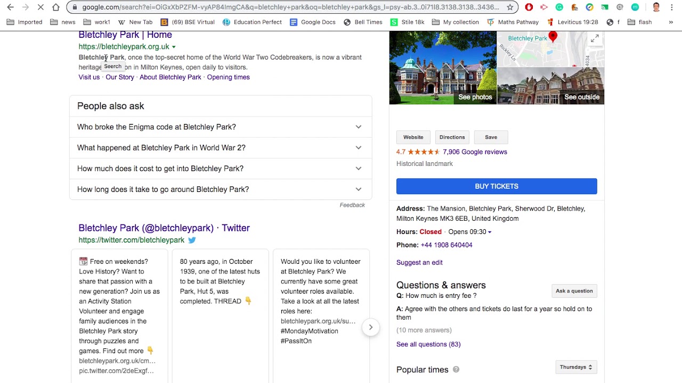The width and height of the screenshot is (682, 383).
Task: Open the Wikipedia New Tab bookmark
Action: coord(135,22)
